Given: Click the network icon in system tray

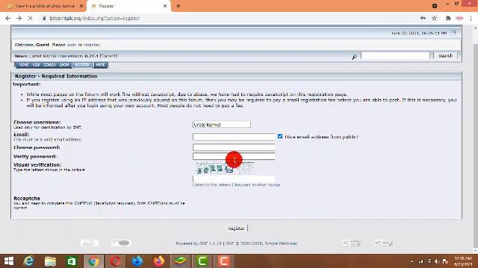Looking at the screenshot, I should [421, 261].
